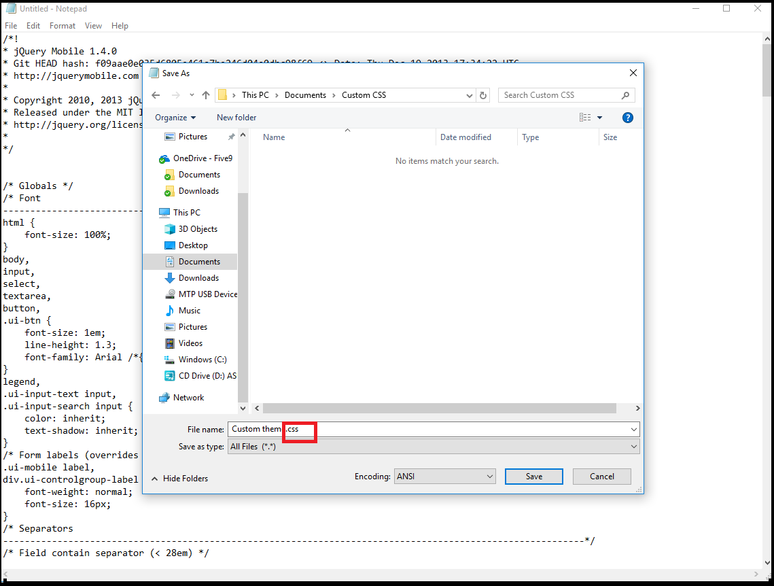Open recent locations dropdown arrow

tap(192, 95)
